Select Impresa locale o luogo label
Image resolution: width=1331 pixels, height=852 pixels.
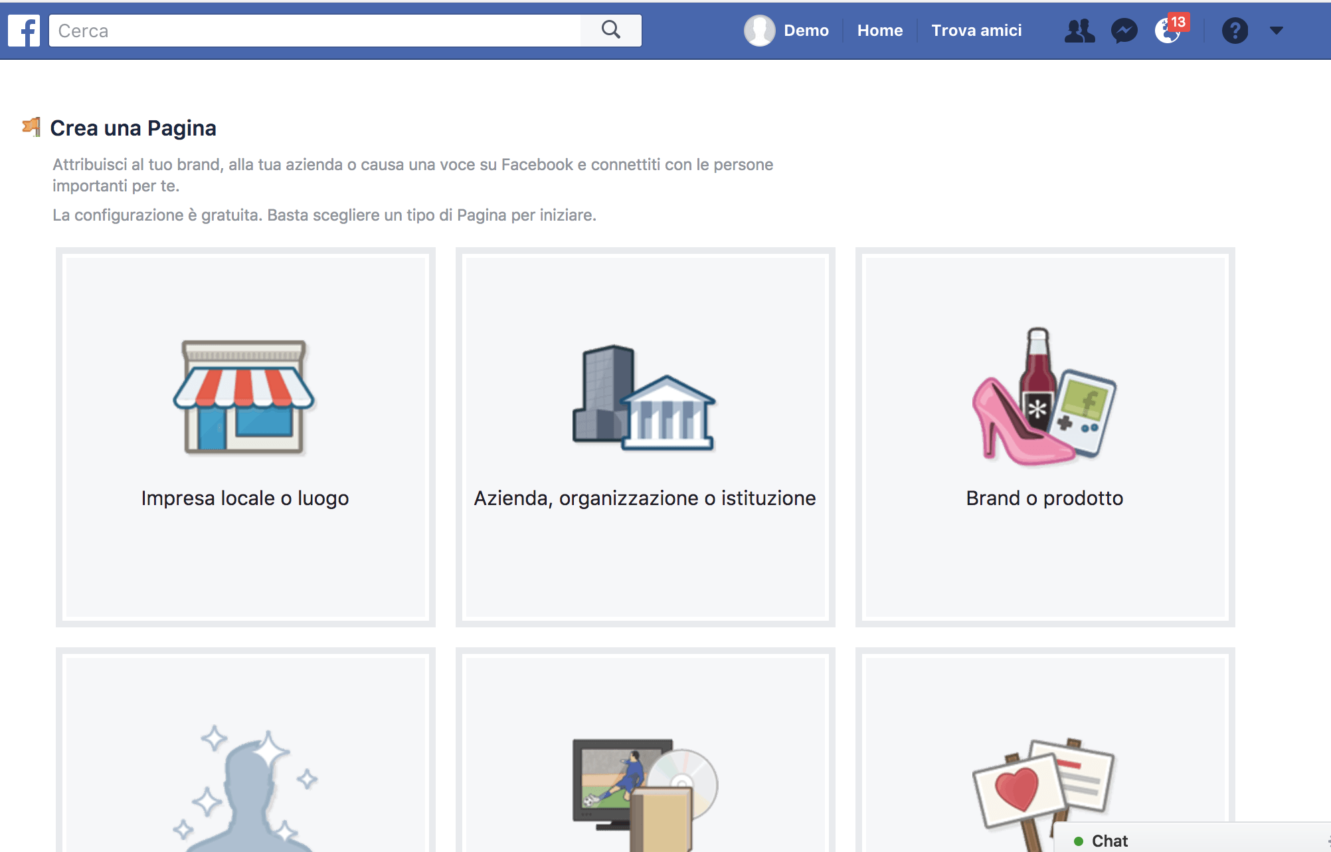(x=244, y=498)
